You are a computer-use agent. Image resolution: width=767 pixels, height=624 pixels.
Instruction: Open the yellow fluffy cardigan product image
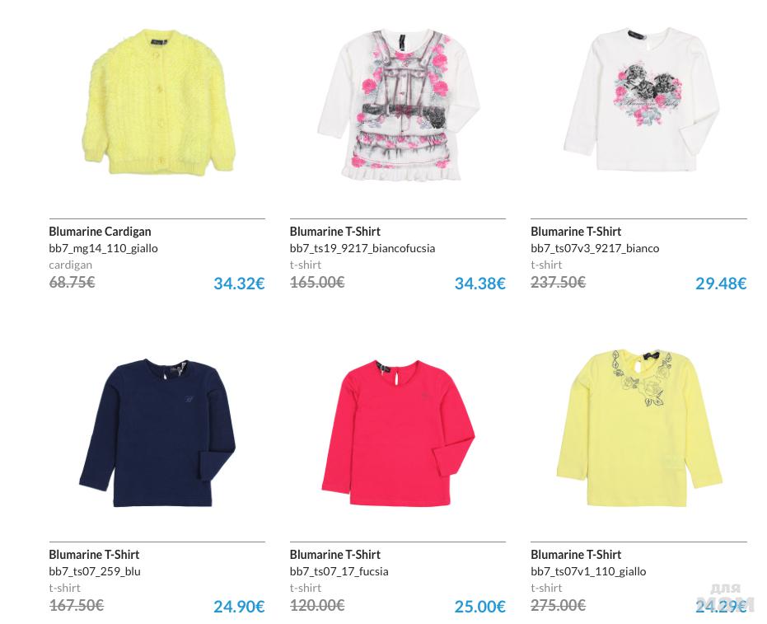158,102
